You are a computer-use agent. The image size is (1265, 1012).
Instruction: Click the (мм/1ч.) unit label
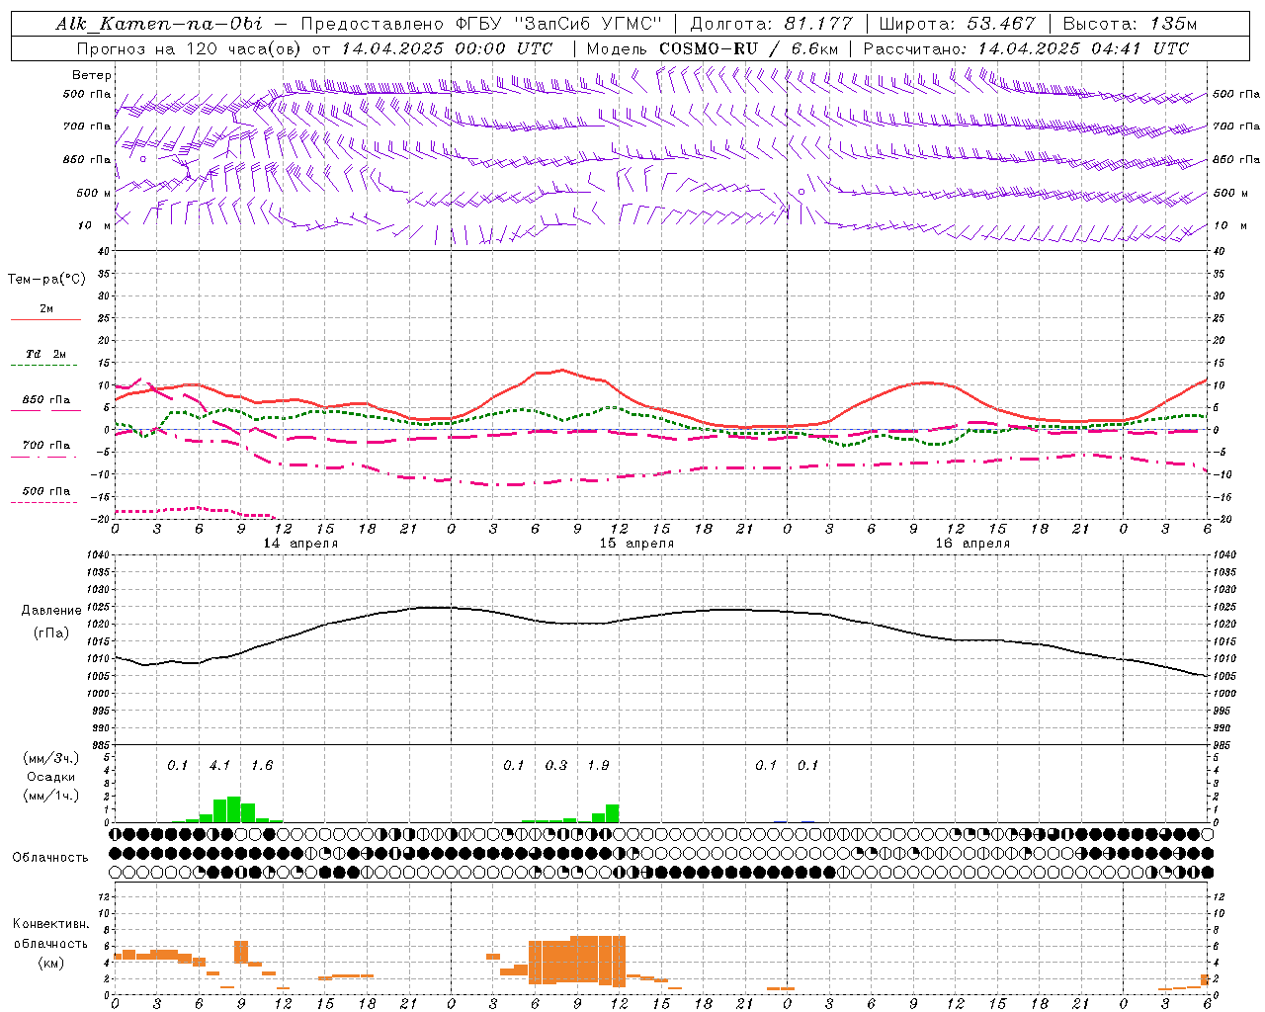pos(51,797)
